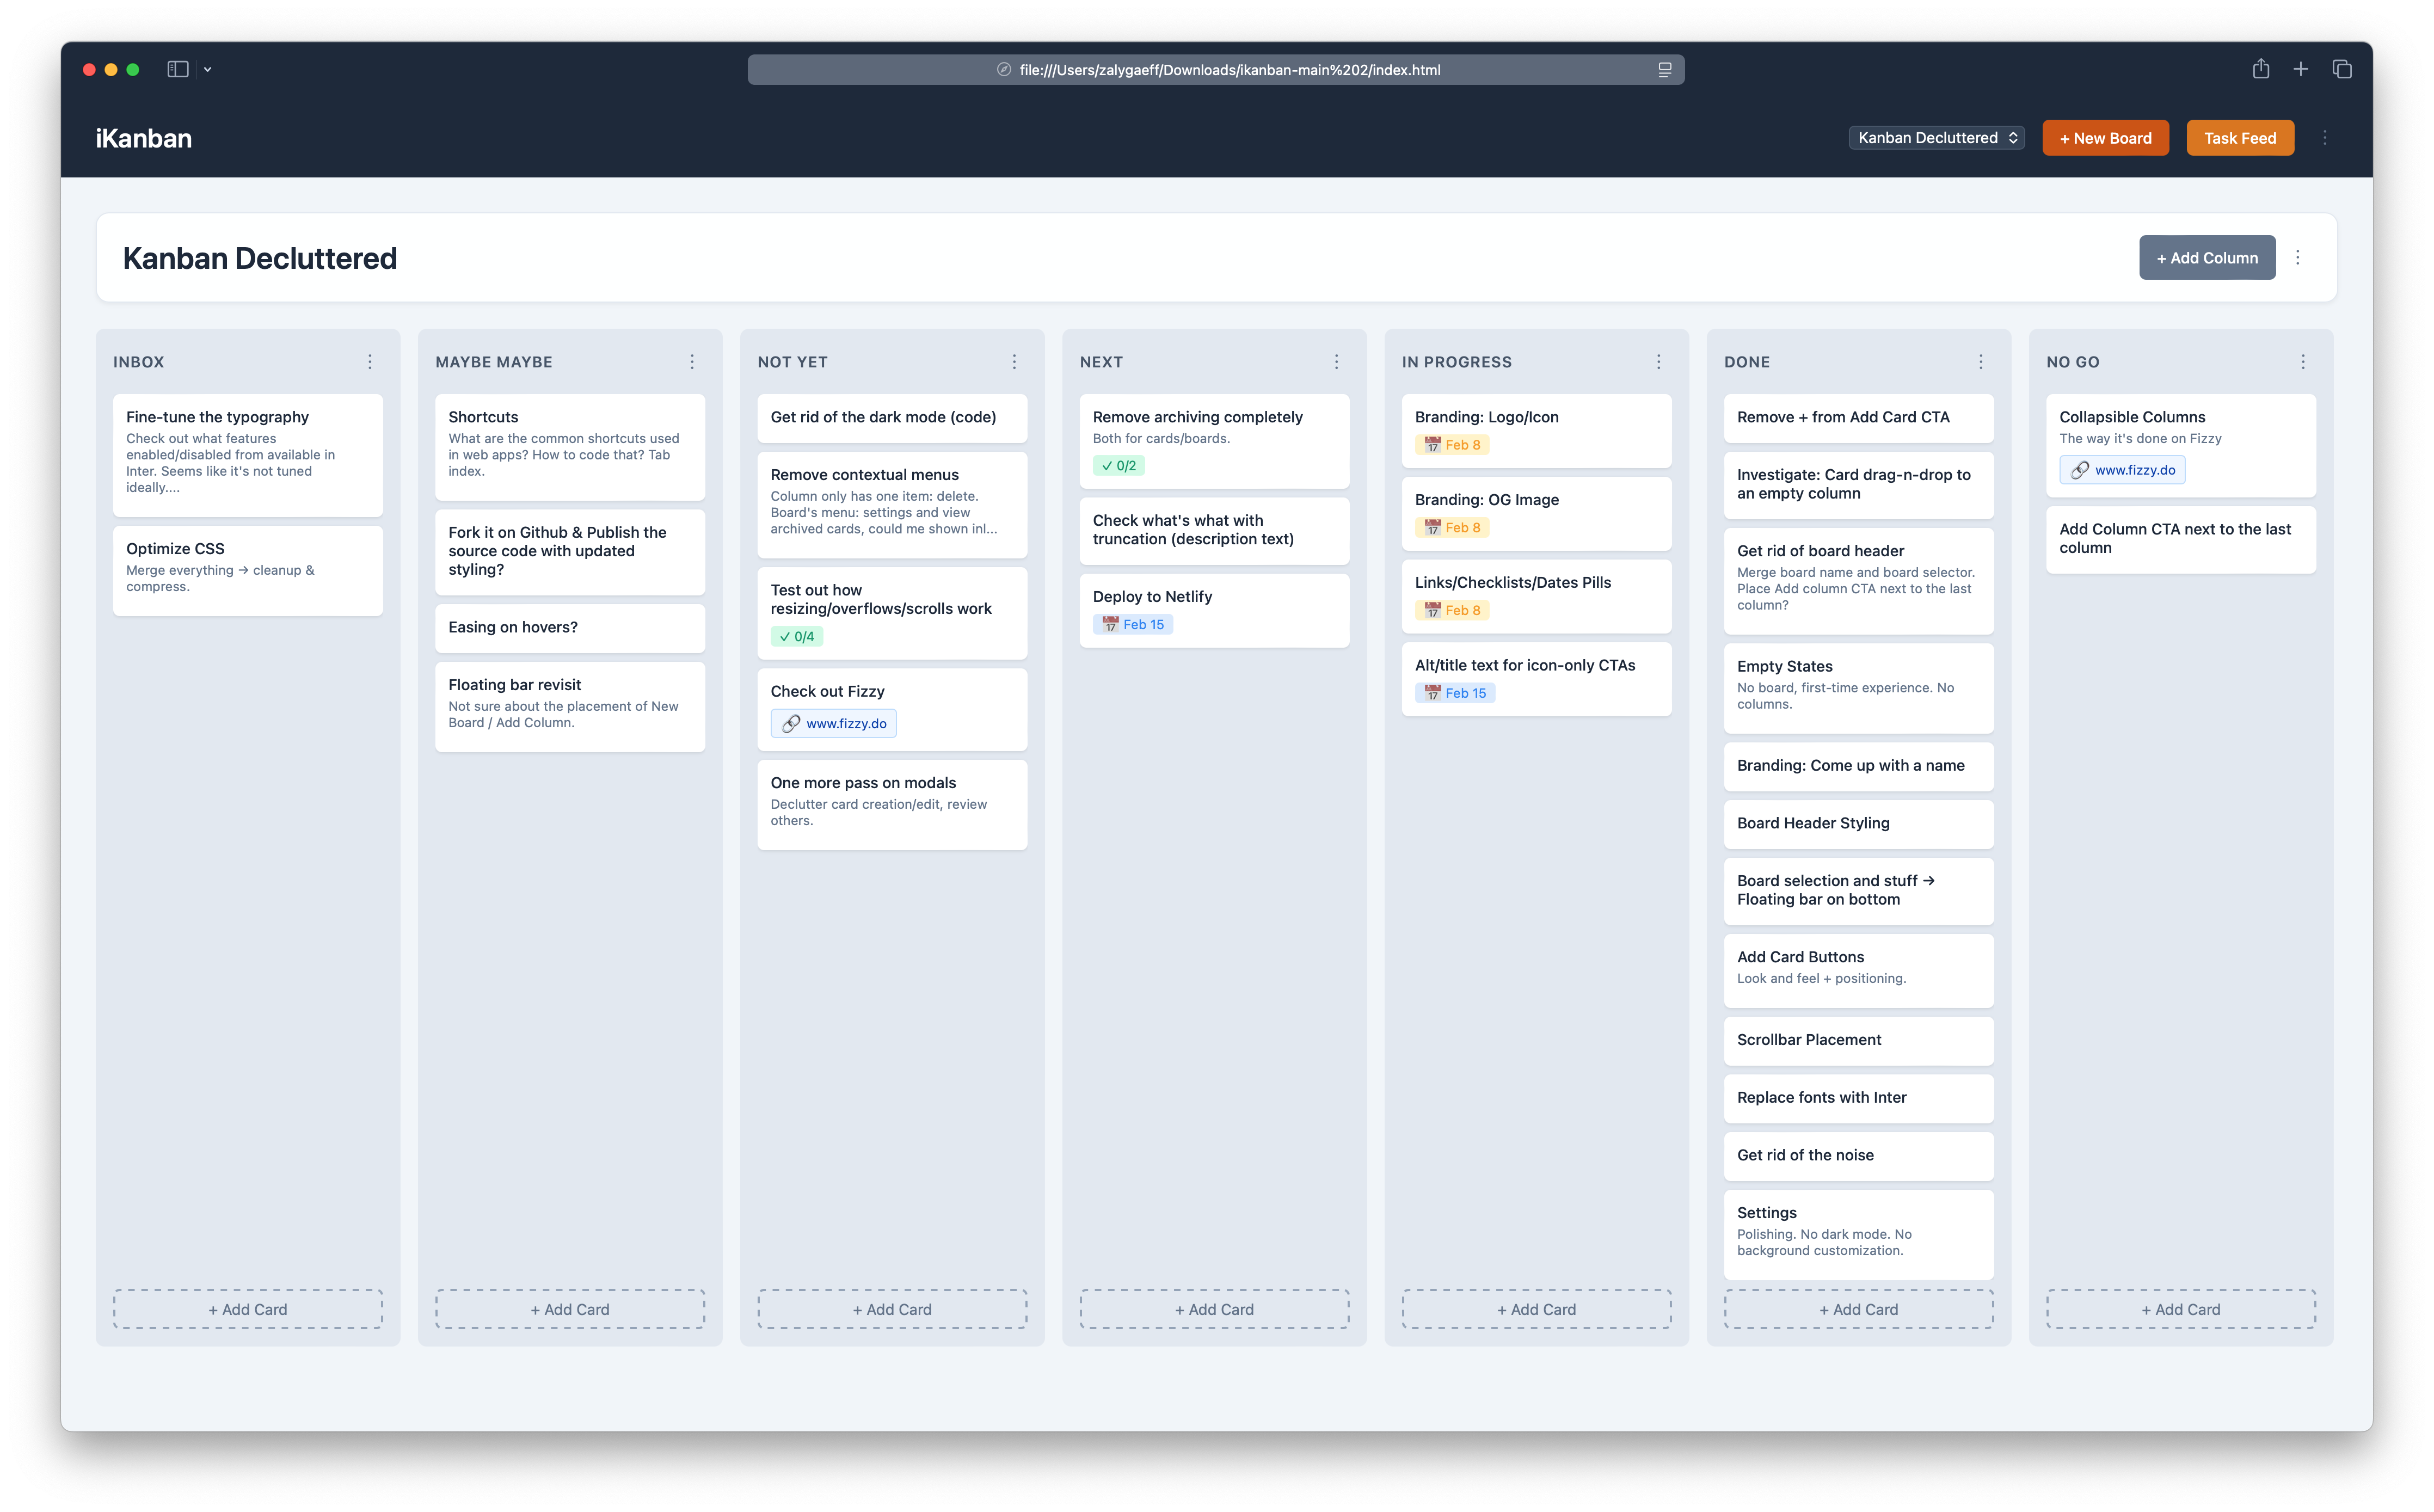Open board options menu beside Add Column
Screen dimensions: 2434x1512
coord(2297,258)
